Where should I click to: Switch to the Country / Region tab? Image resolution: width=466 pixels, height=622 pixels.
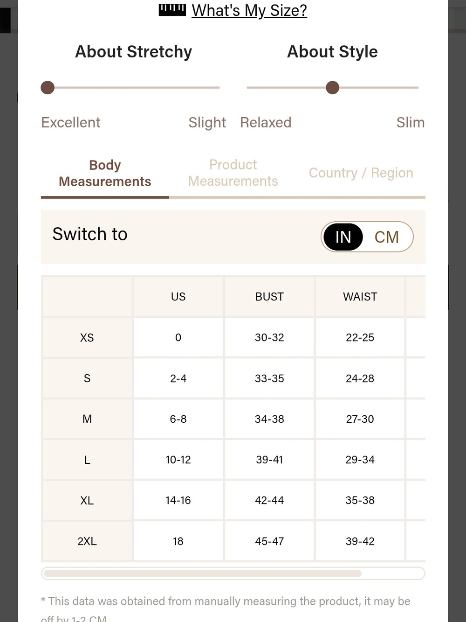pos(361,173)
